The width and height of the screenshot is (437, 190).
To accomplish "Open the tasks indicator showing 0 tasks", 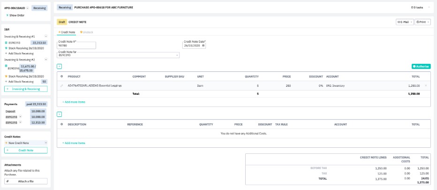I will (x=417, y=8).
